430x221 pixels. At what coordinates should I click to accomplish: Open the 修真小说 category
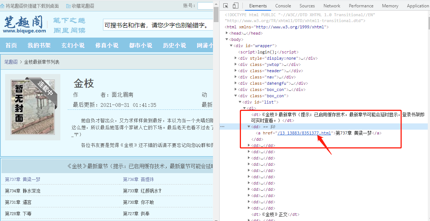click(x=107, y=45)
